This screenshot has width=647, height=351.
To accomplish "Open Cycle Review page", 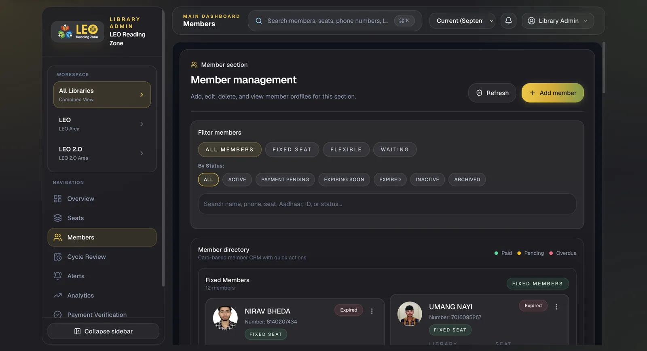I will point(102,257).
